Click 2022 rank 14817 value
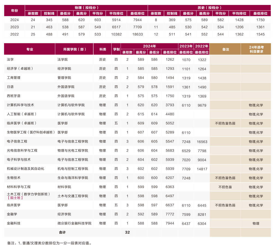Viewport: 276px width, 251px height. point(202,169)
